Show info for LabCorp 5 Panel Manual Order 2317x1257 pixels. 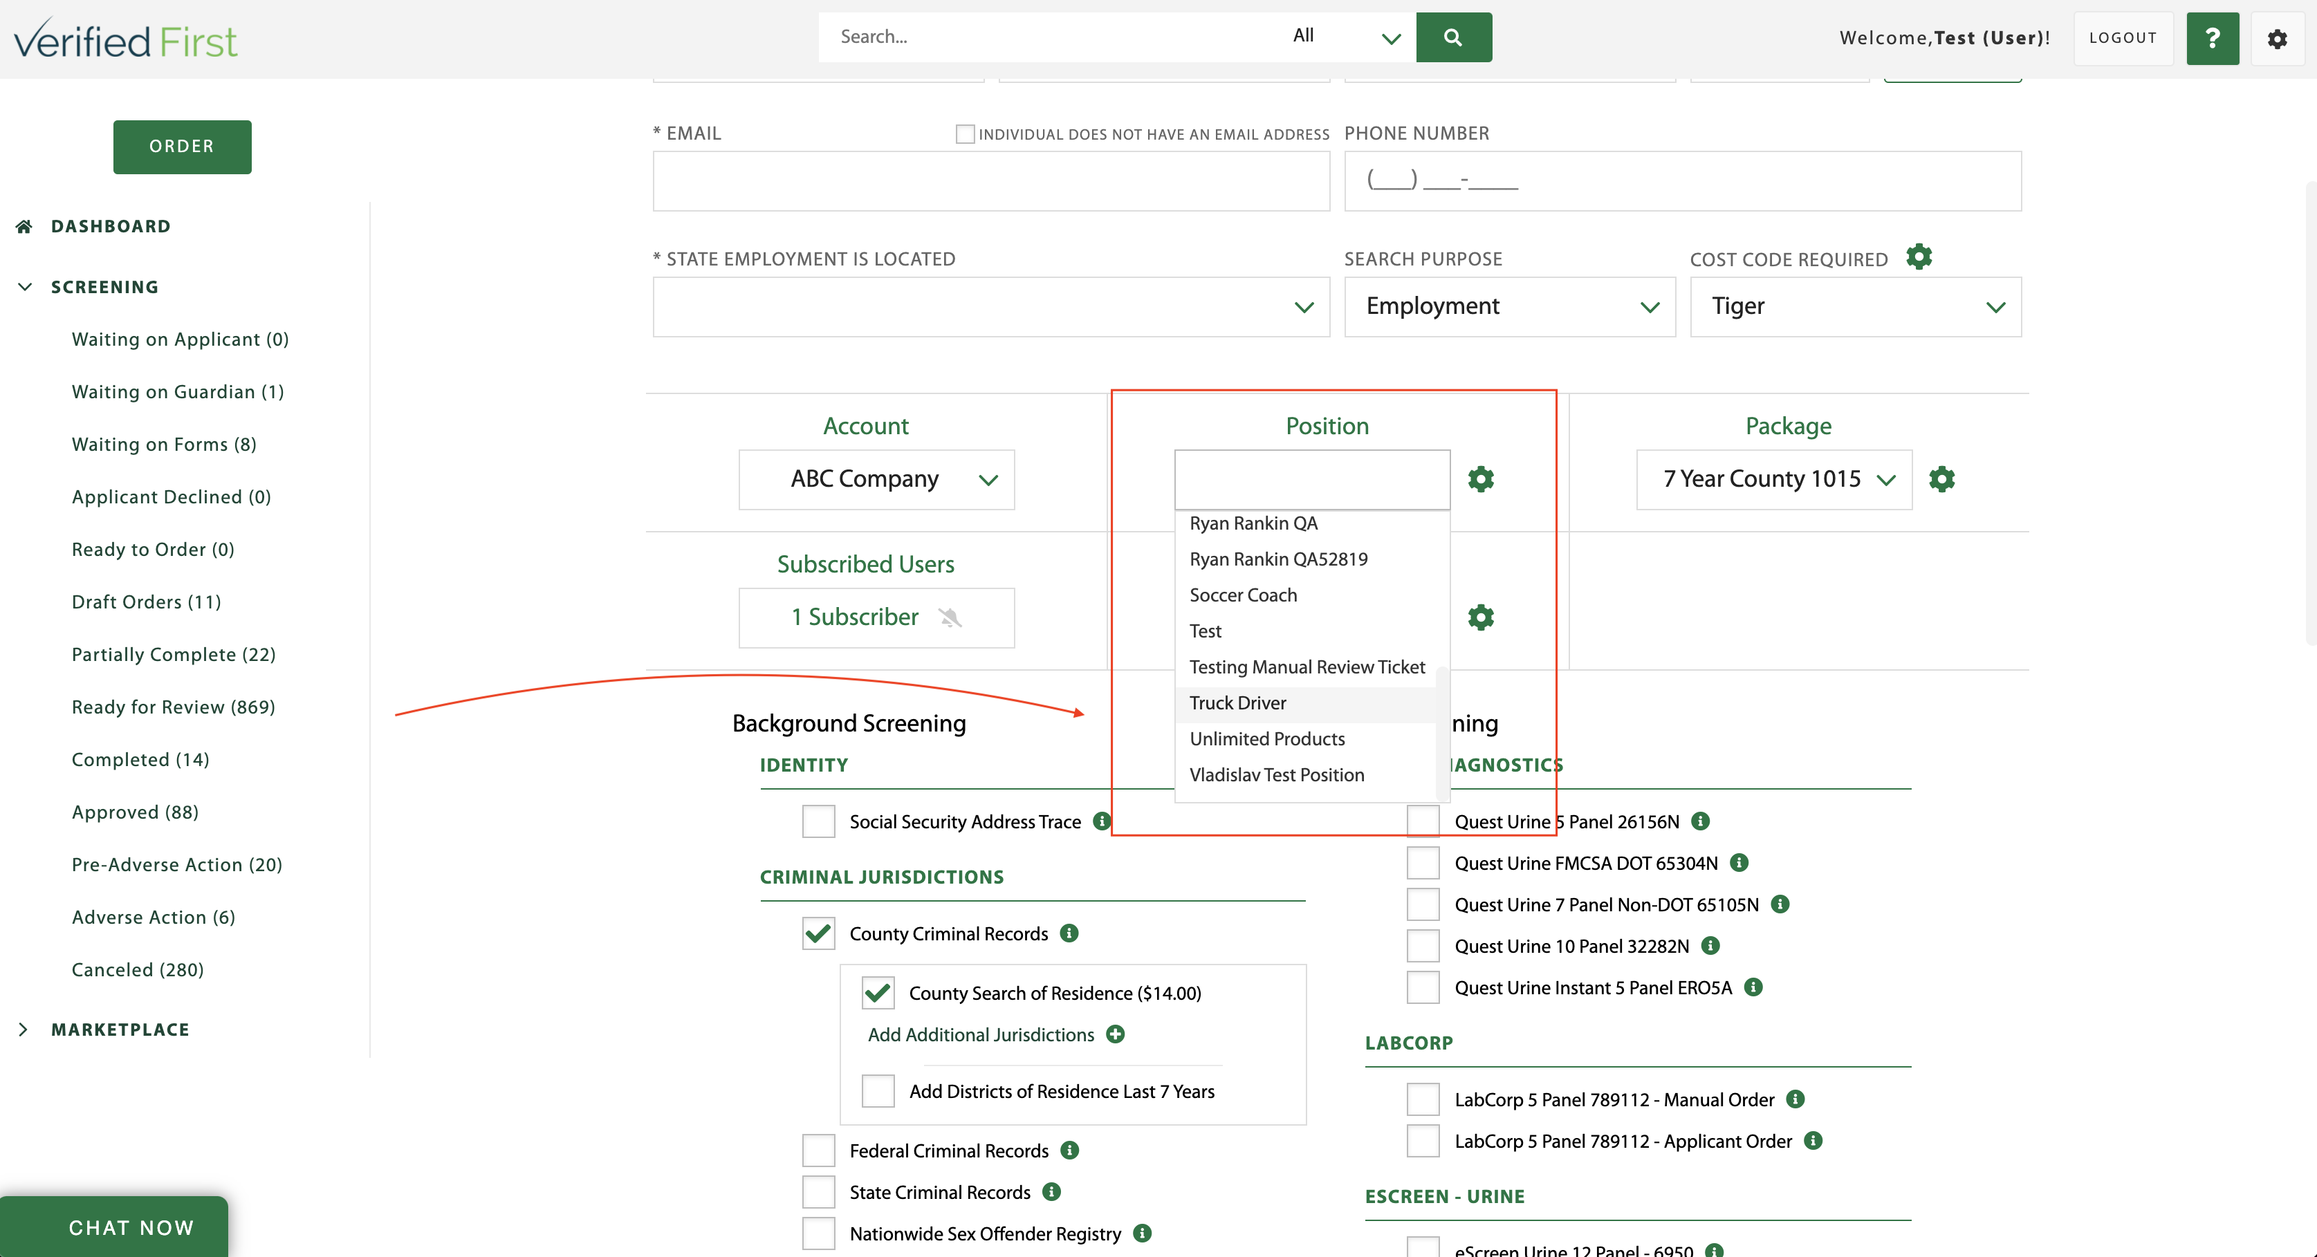click(1796, 1099)
